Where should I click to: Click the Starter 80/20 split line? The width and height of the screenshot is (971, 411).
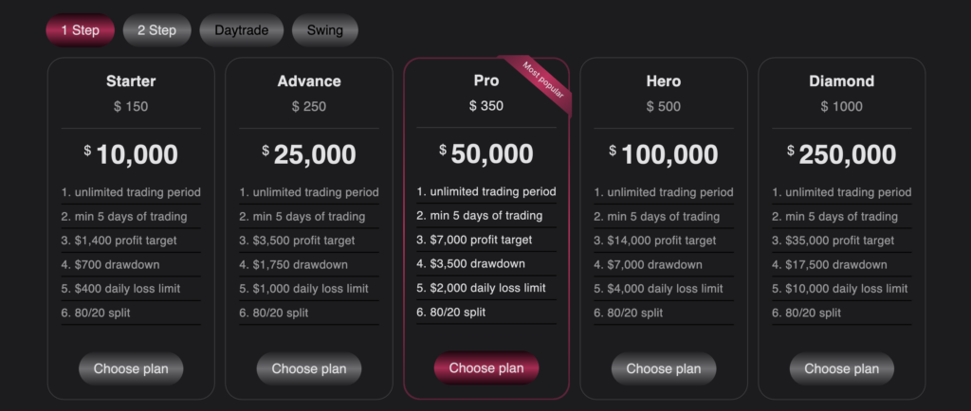131,313
